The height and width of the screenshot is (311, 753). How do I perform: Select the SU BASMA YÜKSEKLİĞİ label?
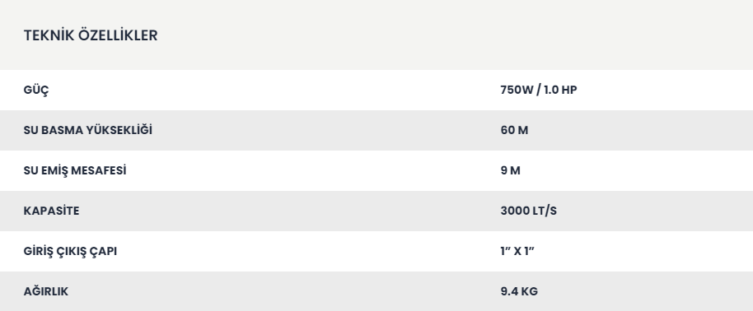pyautogui.click(x=88, y=130)
